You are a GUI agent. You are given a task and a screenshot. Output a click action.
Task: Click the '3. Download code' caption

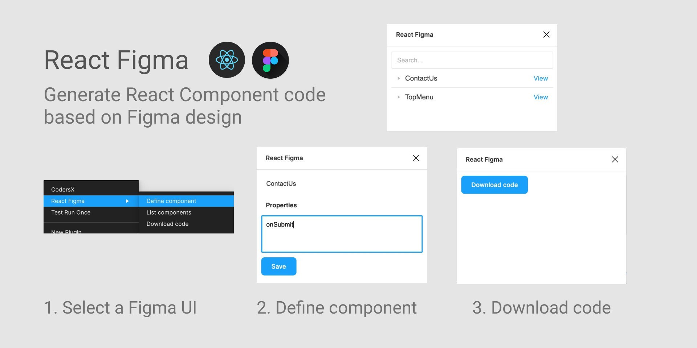click(541, 308)
